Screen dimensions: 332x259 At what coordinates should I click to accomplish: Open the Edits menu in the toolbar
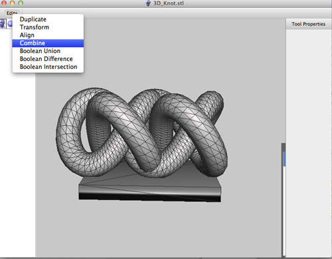12,13
